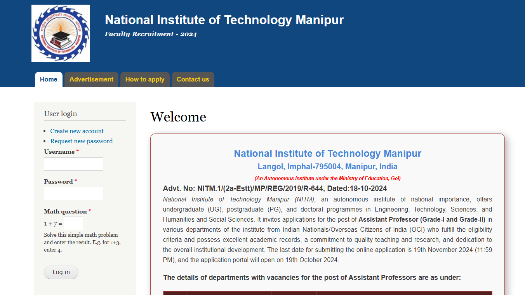Click the Langol, Imphal-795004 address heading
The image size is (525, 295).
point(327,167)
